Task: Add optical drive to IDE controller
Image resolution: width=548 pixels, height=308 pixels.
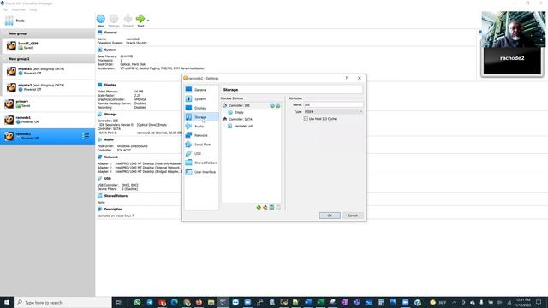Action: coord(272,105)
